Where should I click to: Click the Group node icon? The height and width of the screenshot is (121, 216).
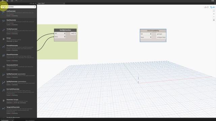[4, 39]
